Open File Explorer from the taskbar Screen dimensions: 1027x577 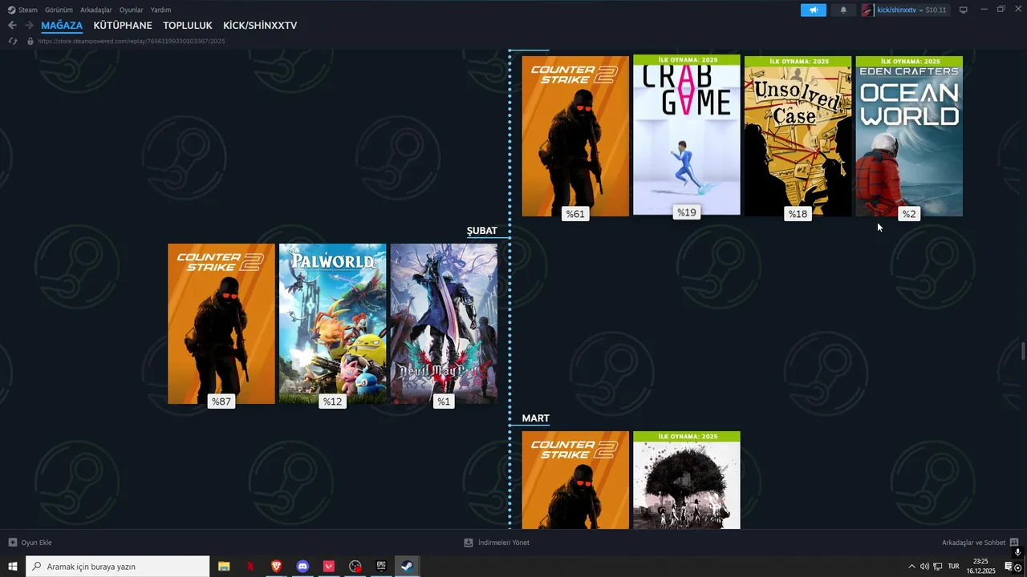[224, 567]
